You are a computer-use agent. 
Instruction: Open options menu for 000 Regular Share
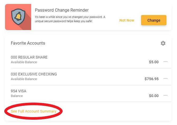click(x=166, y=62)
